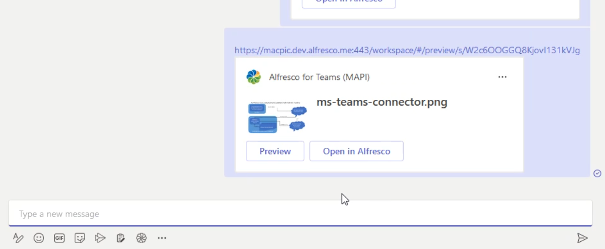The width and height of the screenshot is (605, 249).
Task: Click the schedule/stream arrow icon in compose toolbar
Action: tap(100, 238)
